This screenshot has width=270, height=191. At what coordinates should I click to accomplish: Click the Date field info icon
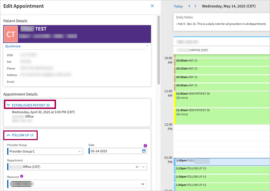click(x=145, y=146)
